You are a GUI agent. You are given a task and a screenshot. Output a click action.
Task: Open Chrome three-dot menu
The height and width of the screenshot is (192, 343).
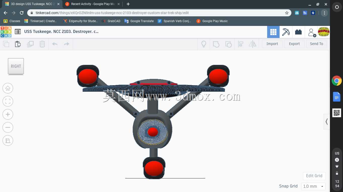tap(324, 13)
